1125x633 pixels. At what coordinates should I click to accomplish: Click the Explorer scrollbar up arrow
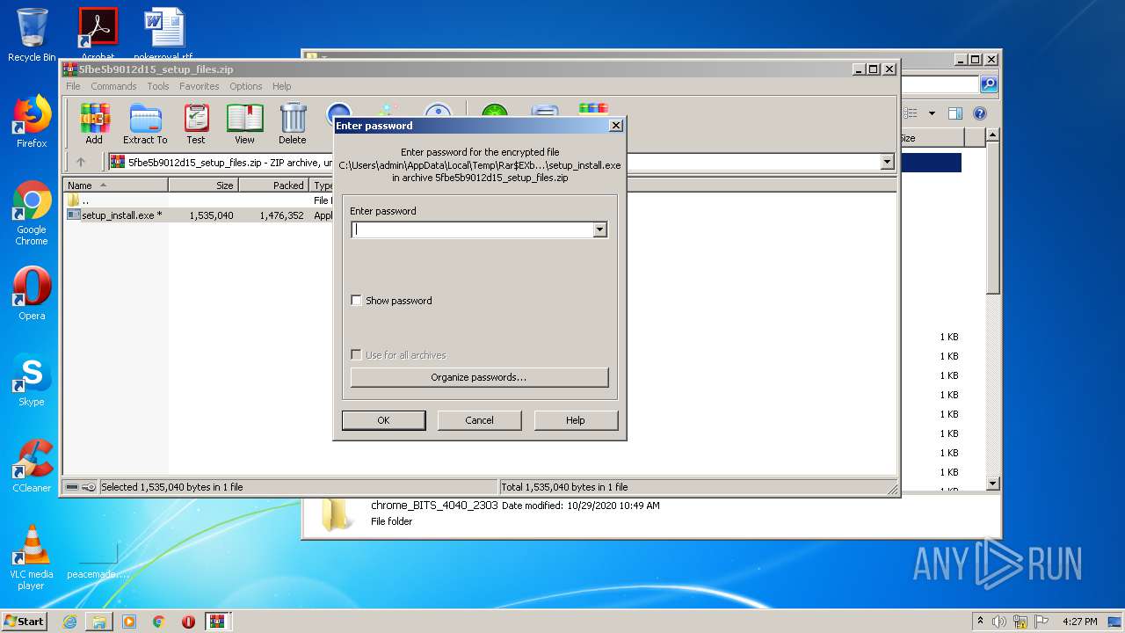click(x=992, y=135)
